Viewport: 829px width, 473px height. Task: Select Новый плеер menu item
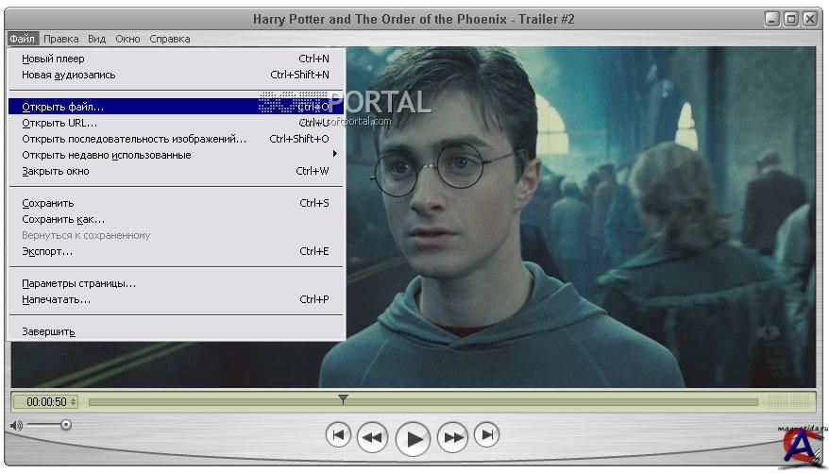(53, 59)
